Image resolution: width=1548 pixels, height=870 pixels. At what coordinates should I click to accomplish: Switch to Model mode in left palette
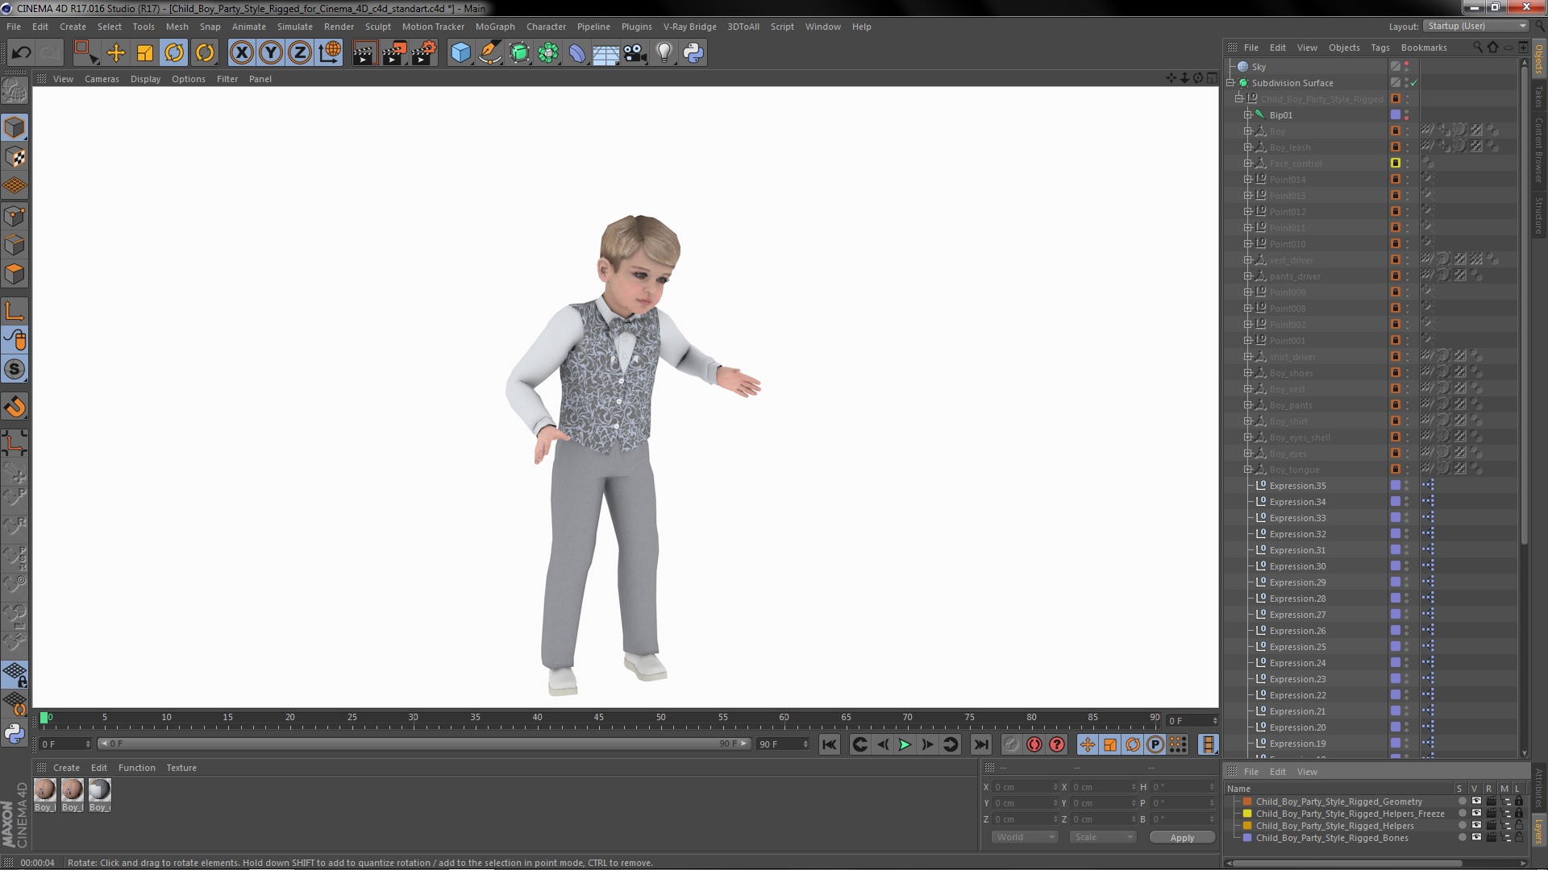15,127
